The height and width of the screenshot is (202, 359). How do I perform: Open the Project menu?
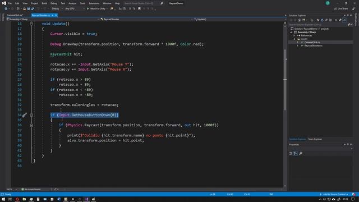click(35, 3)
